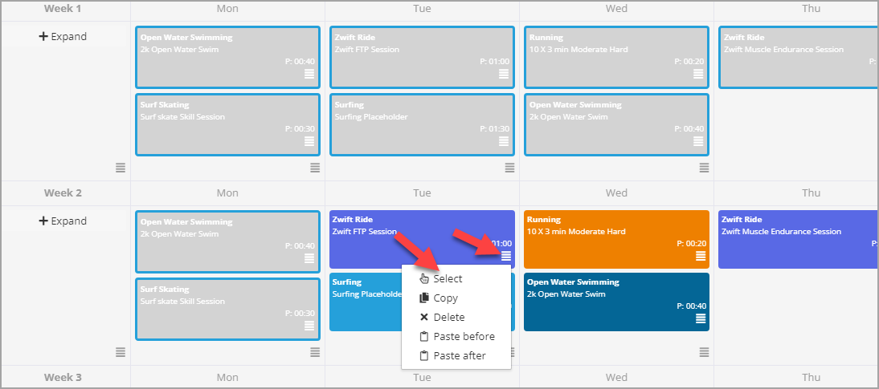
Task: Select Week 1 Wednesday Running workout card
Action: 616,57
